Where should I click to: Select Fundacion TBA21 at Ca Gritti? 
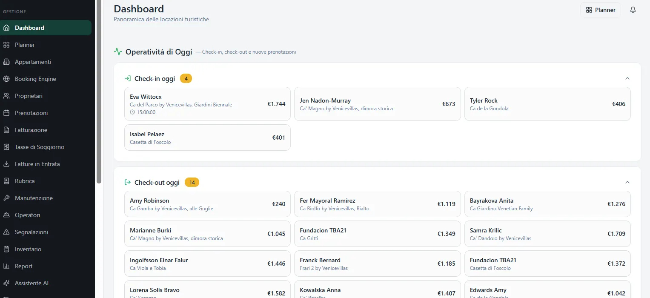click(378, 234)
